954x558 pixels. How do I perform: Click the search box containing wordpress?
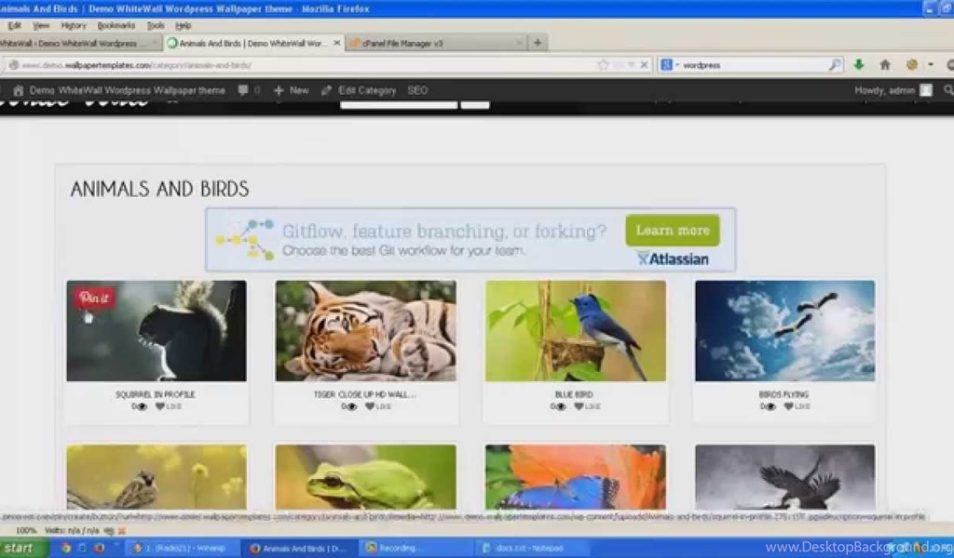coord(753,65)
